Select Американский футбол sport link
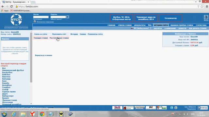The height and width of the screenshot is (117, 209). coord(13,70)
